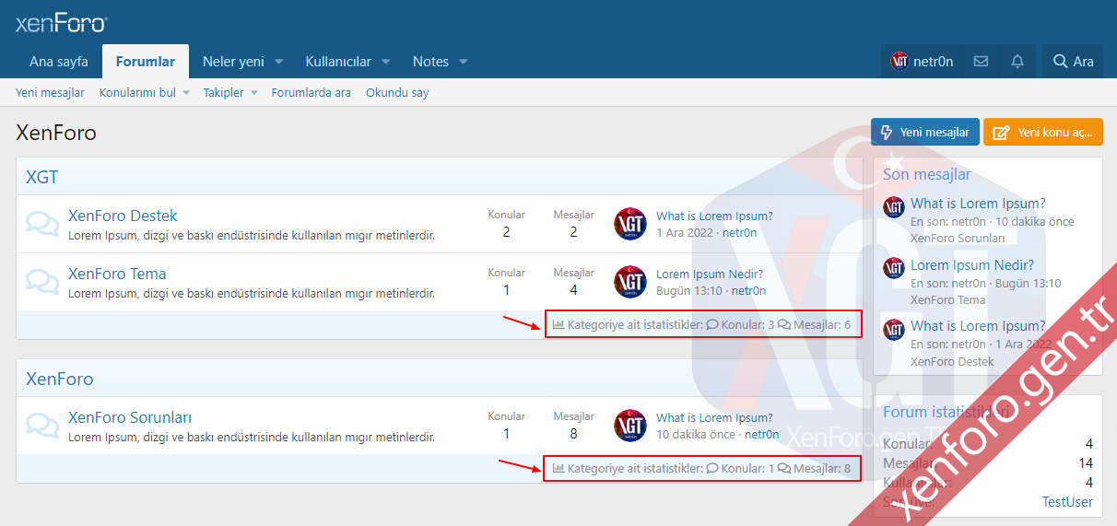Click the XenForo logo in header
The height and width of the screenshot is (526, 1117).
click(x=61, y=24)
